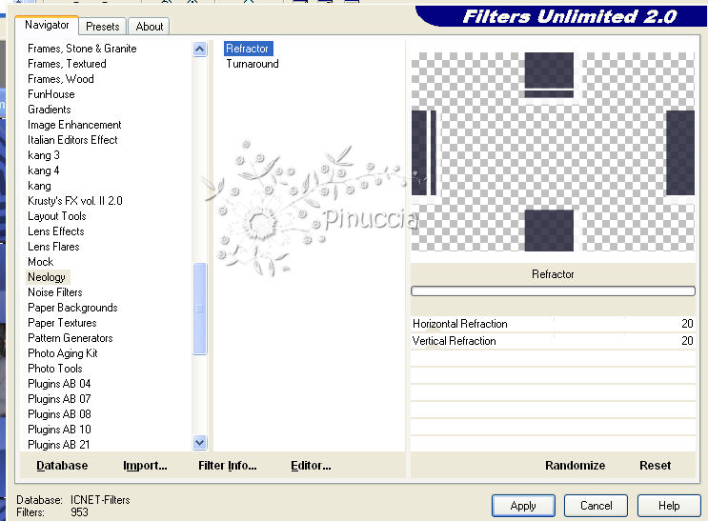Select Plugins AB 08 category
Image resolution: width=708 pixels, height=521 pixels.
click(59, 414)
